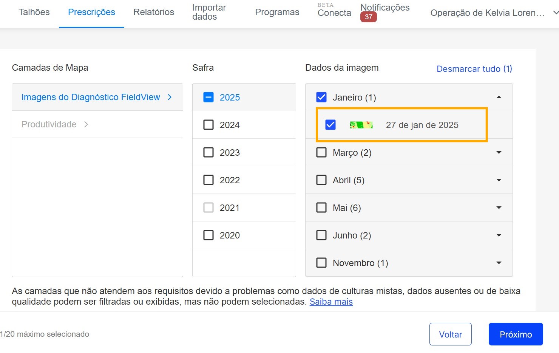Click the Voltar button
This screenshot has width=559, height=353.
[x=450, y=334]
